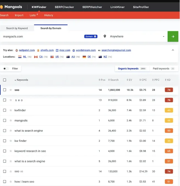Star the 'seo US' keyword
Image resolution: width=180 pixels, height=186 pixels.
tap(11, 171)
